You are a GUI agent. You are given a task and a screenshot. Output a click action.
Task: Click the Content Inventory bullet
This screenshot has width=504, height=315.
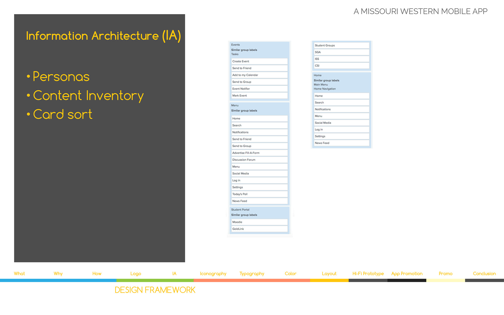(x=88, y=96)
